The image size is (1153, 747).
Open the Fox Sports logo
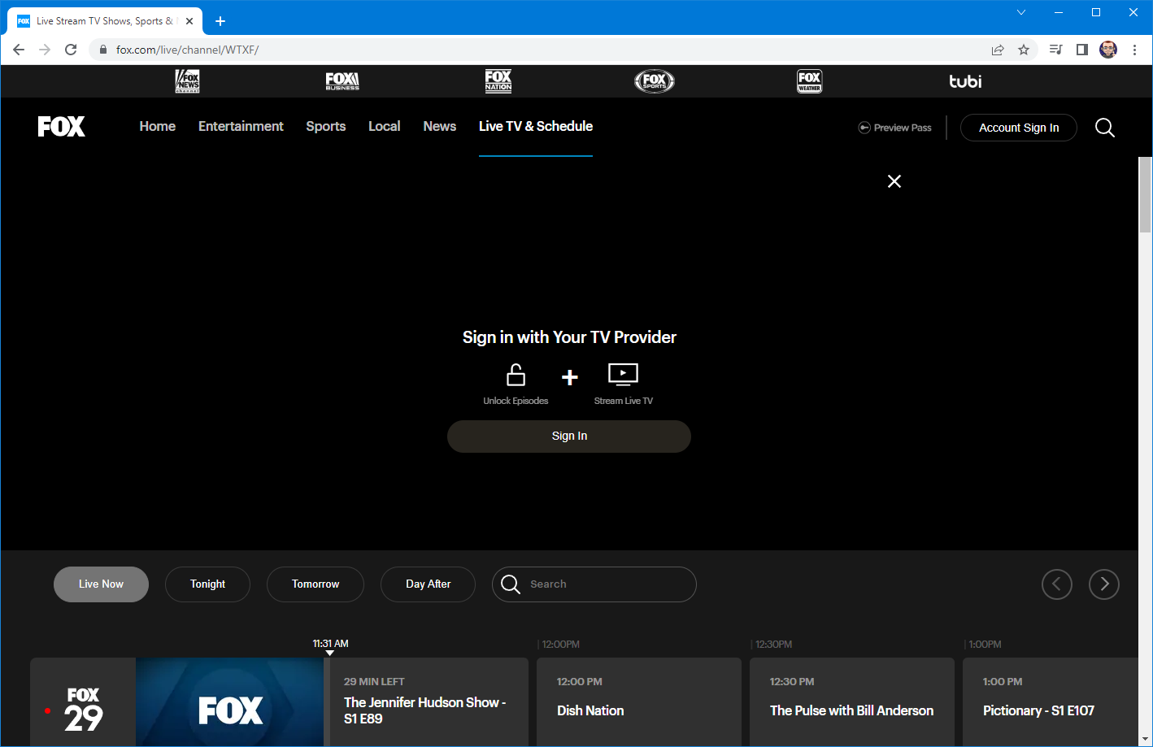pyautogui.click(x=655, y=81)
